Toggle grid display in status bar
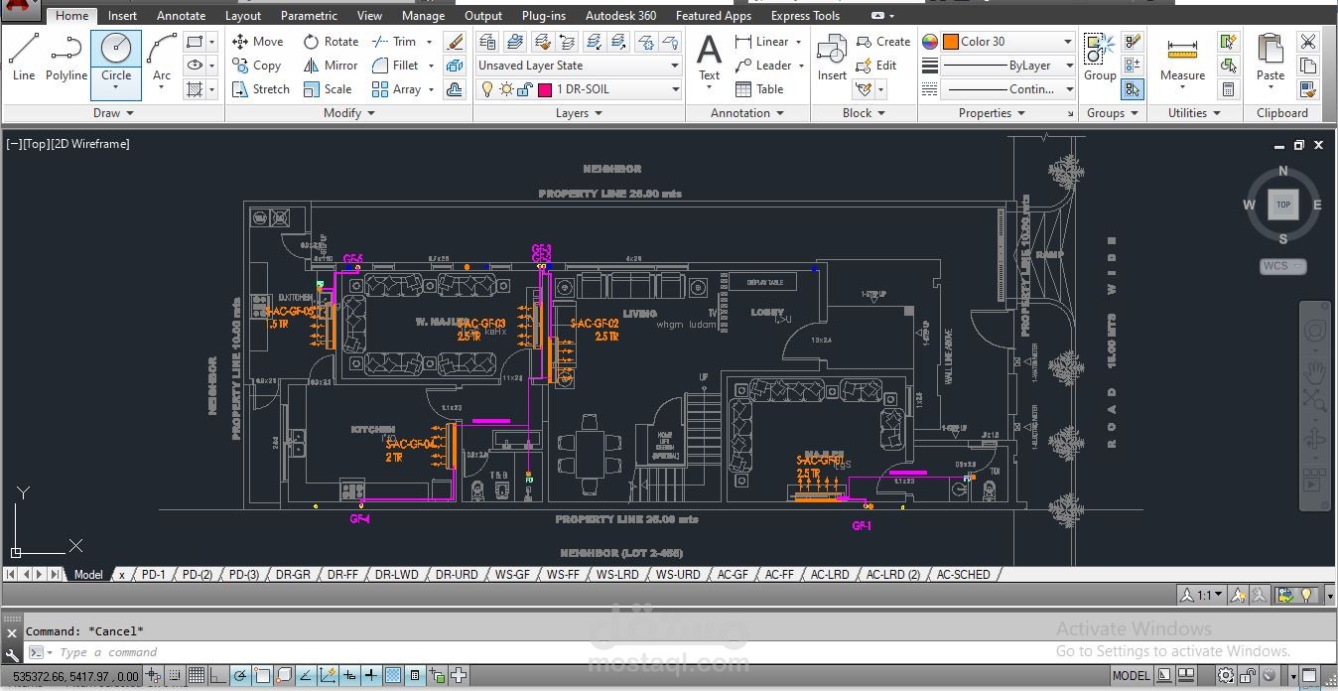The height and width of the screenshot is (691, 1338). point(197,676)
